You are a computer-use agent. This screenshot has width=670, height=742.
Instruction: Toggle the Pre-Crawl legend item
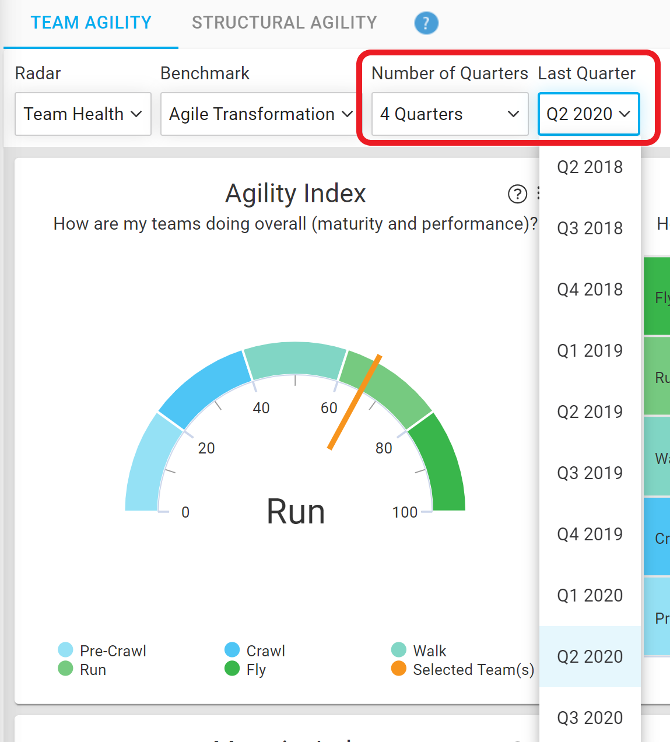point(102,650)
